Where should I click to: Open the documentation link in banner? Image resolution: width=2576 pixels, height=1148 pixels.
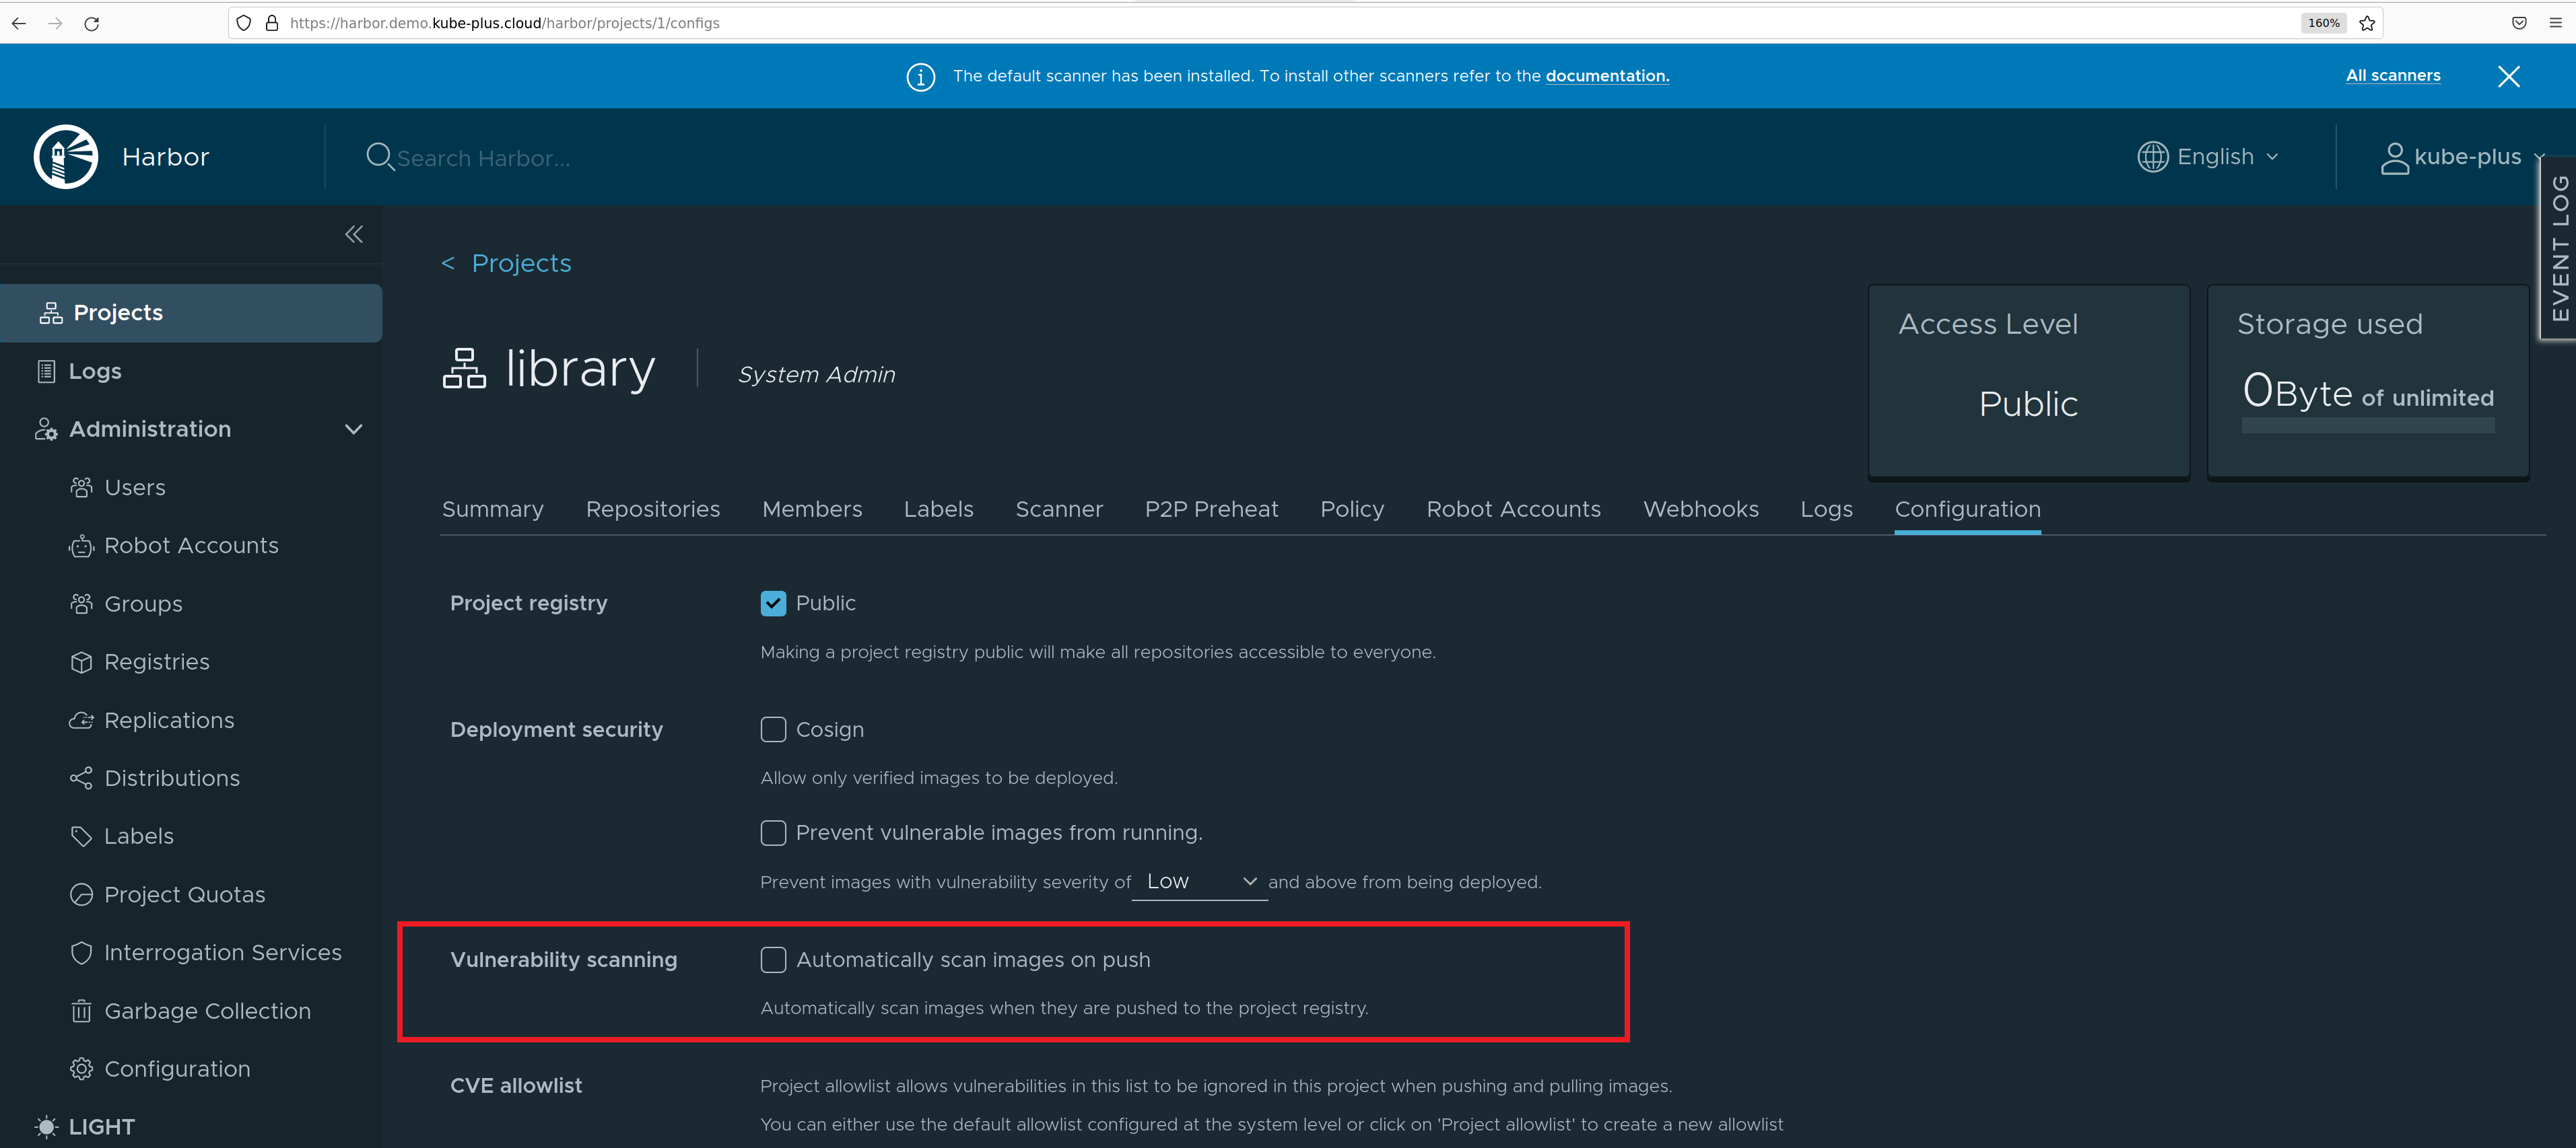coord(1607,77)
